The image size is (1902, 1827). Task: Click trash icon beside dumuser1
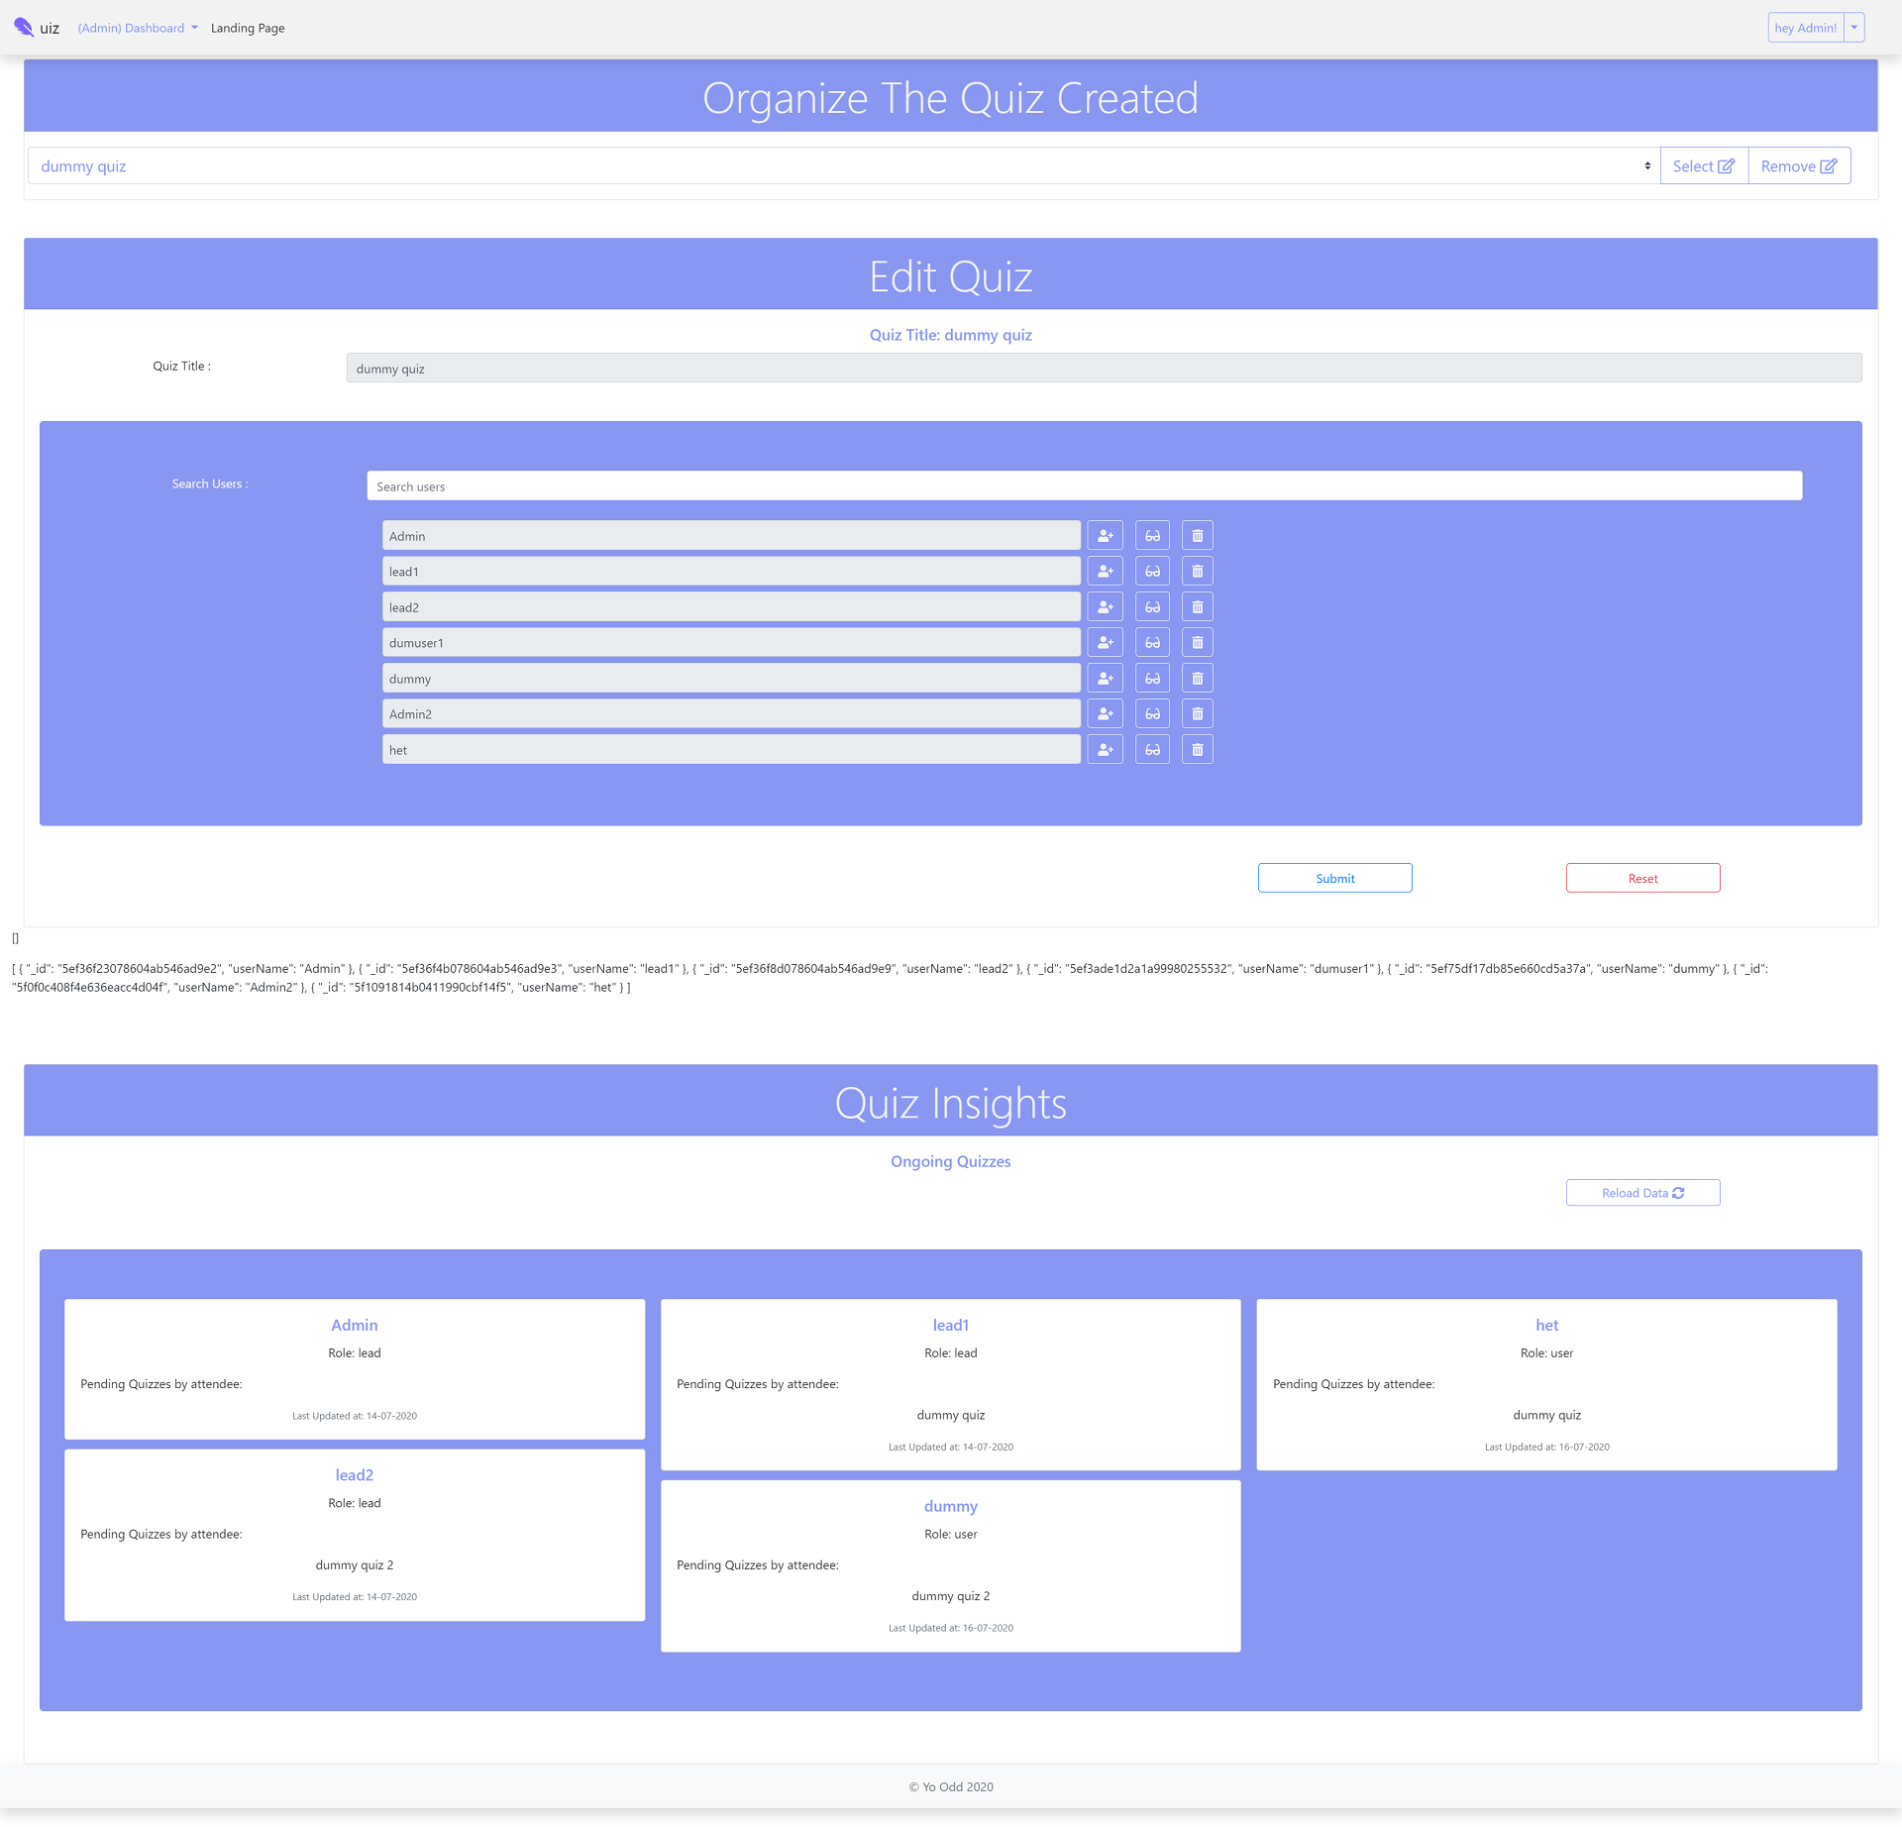point(1197,643)
